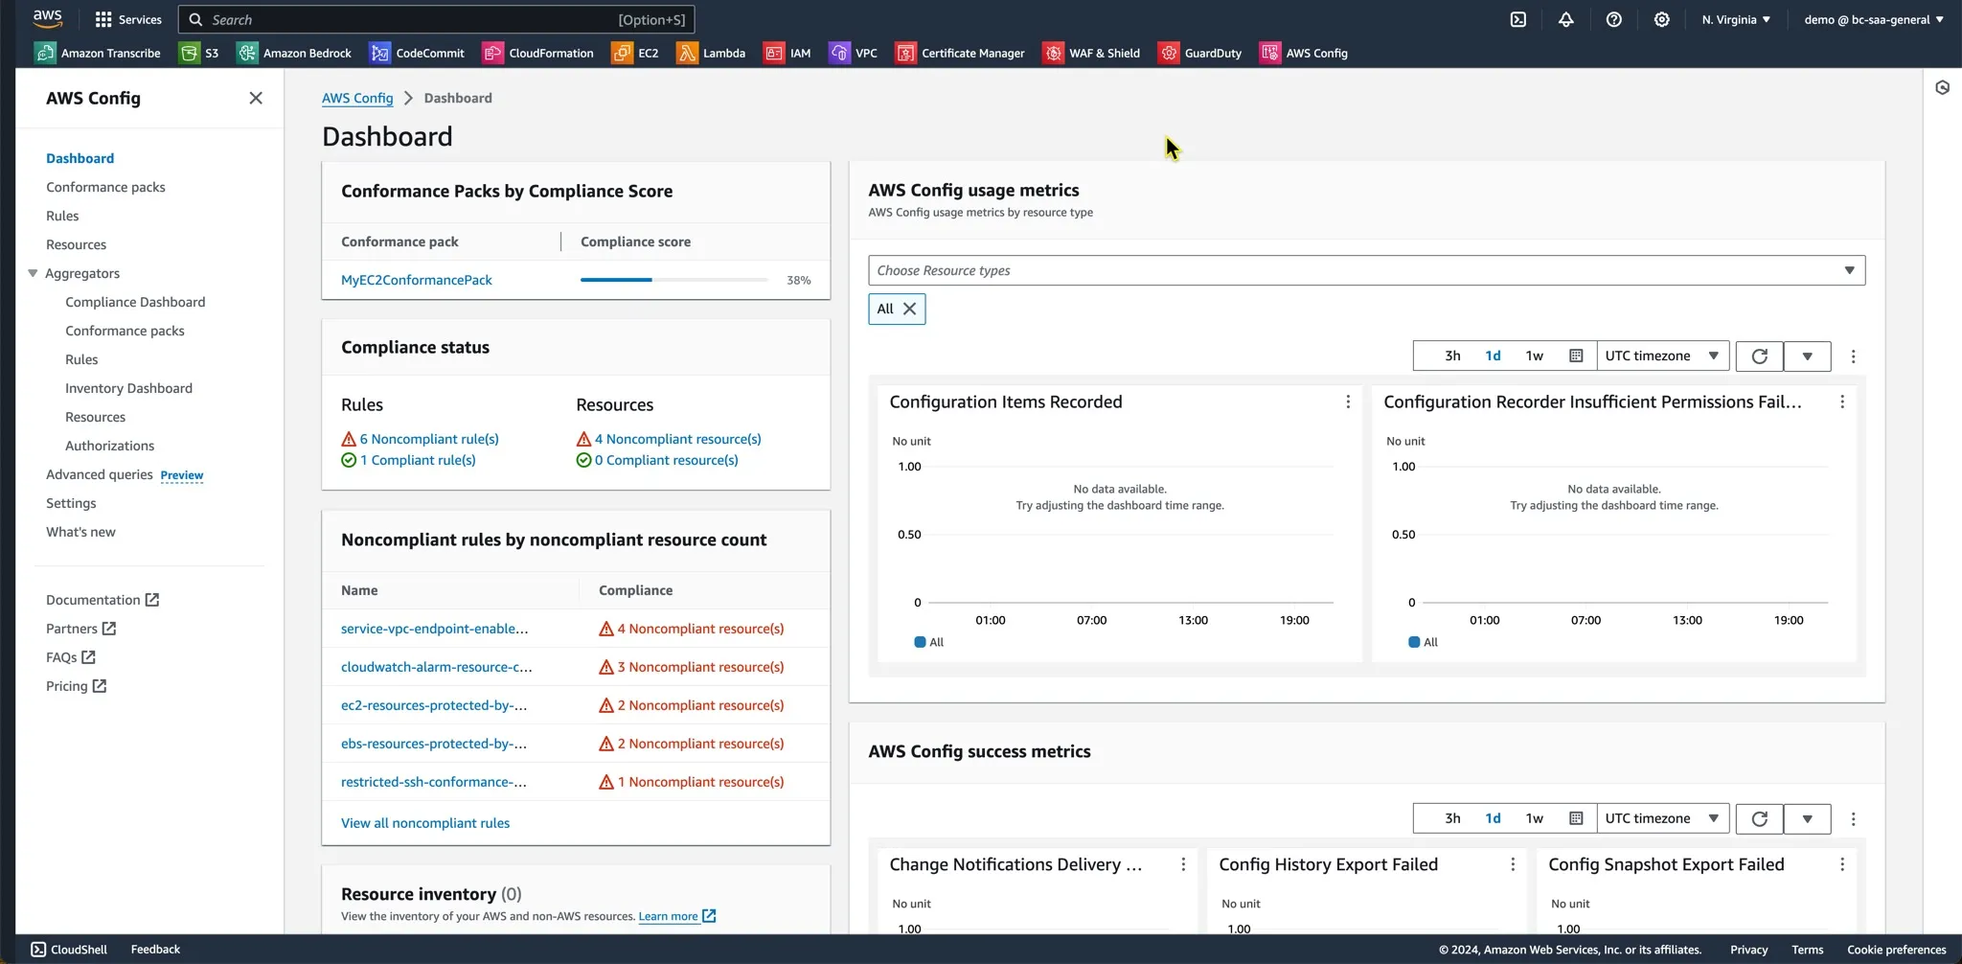Open WAF & Shield shortcut
1962x964 pixels.
[x=1092, y=53]
